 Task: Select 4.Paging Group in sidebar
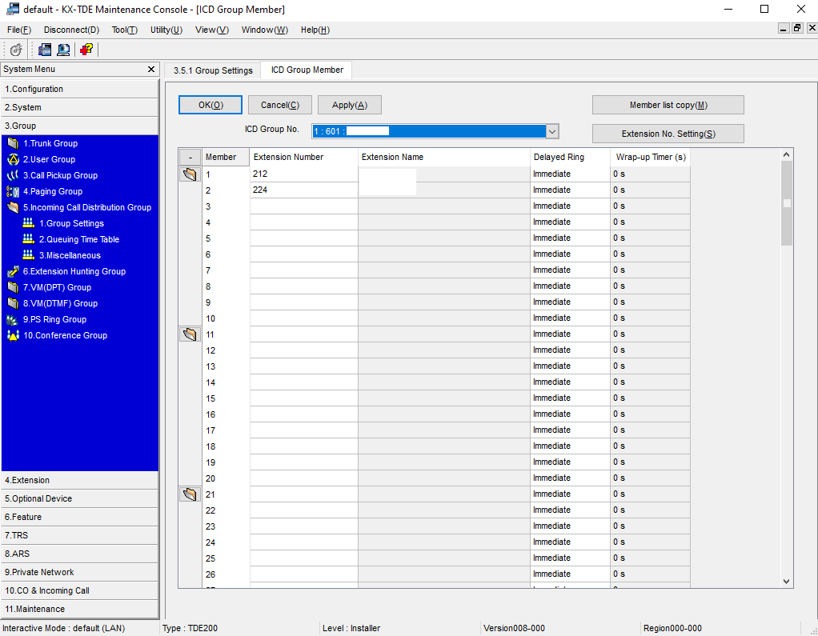pos(53,191)
